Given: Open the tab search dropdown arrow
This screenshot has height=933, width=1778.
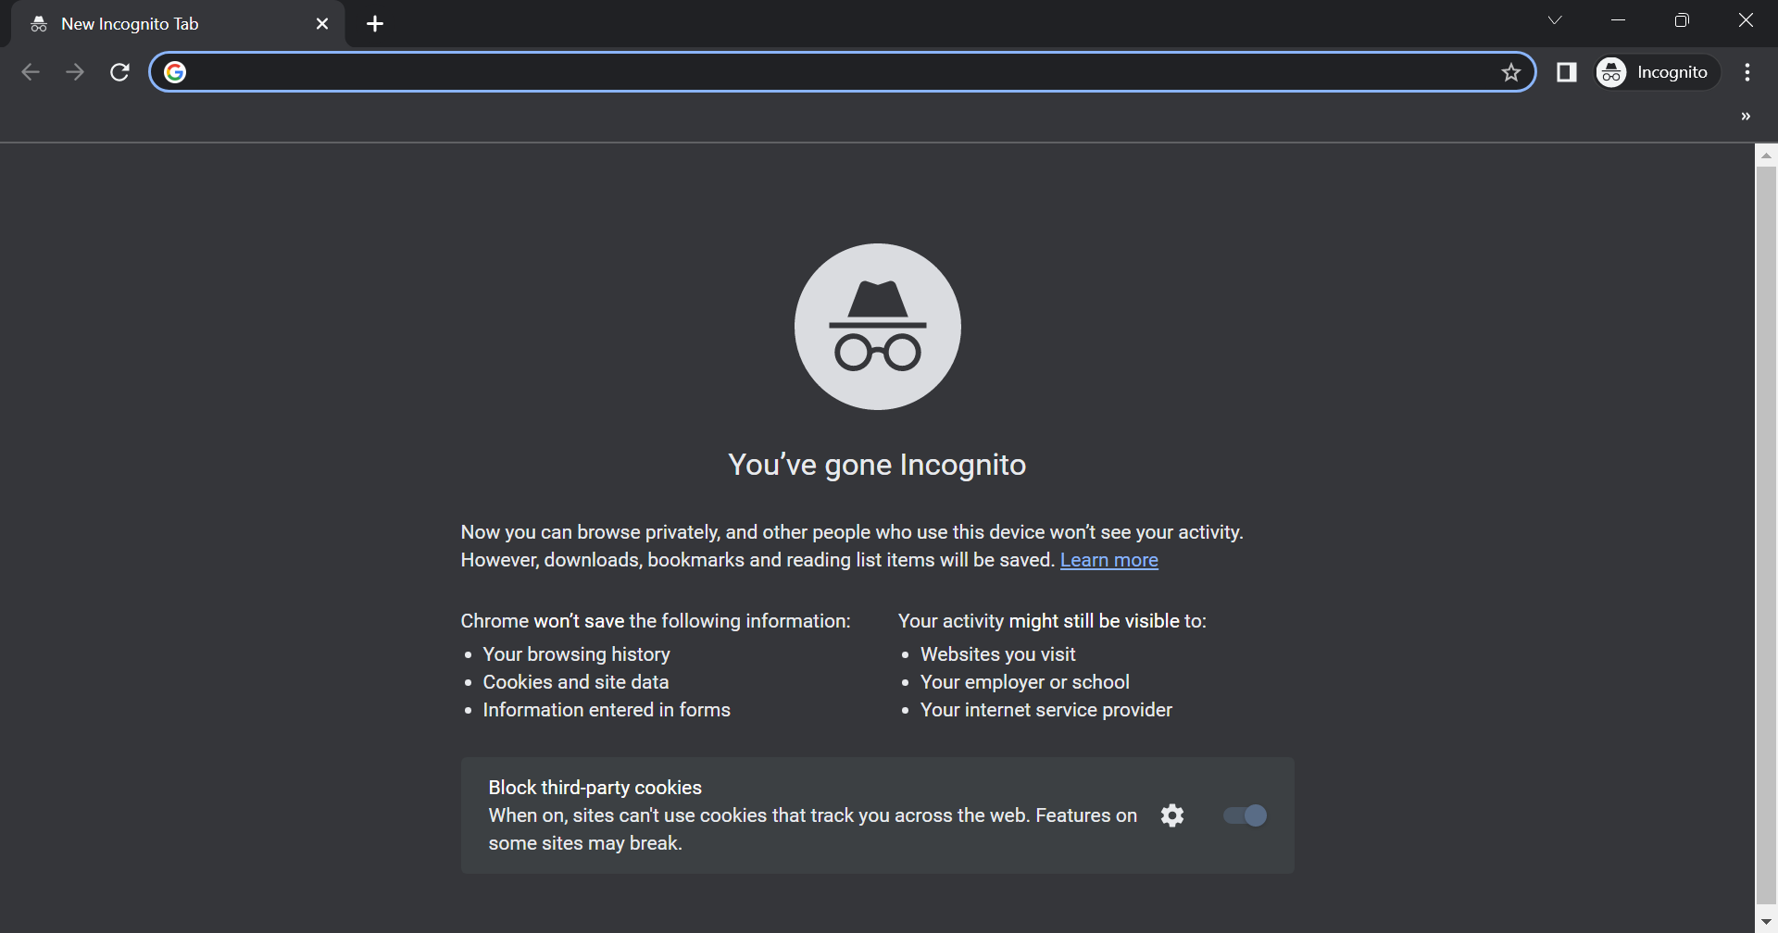Looking at the screenshot, I should click(x=1555, y=20).
